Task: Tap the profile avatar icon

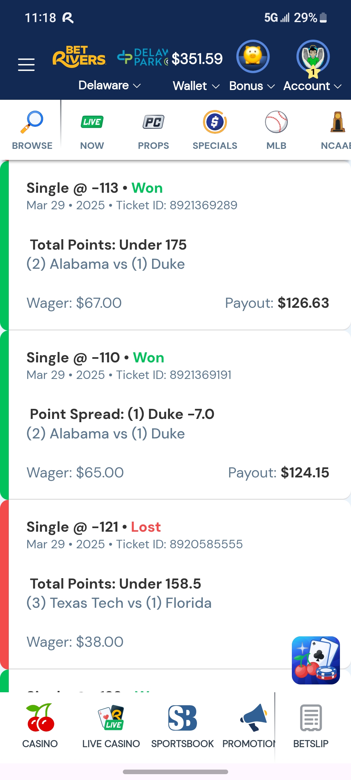Action: pos(313,57)
